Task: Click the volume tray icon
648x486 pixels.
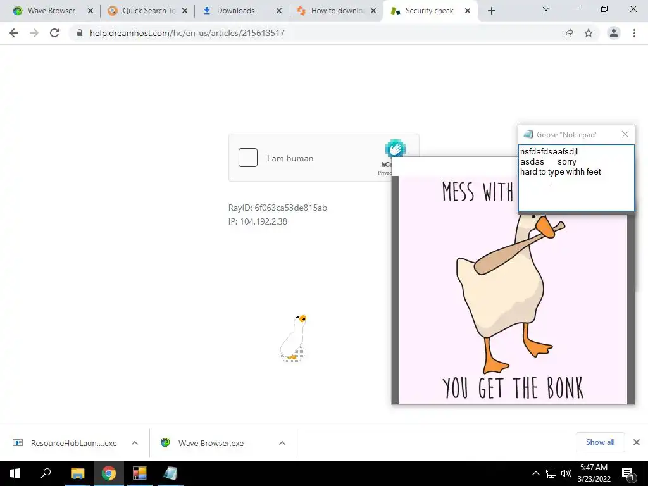Action: point(566,473)
